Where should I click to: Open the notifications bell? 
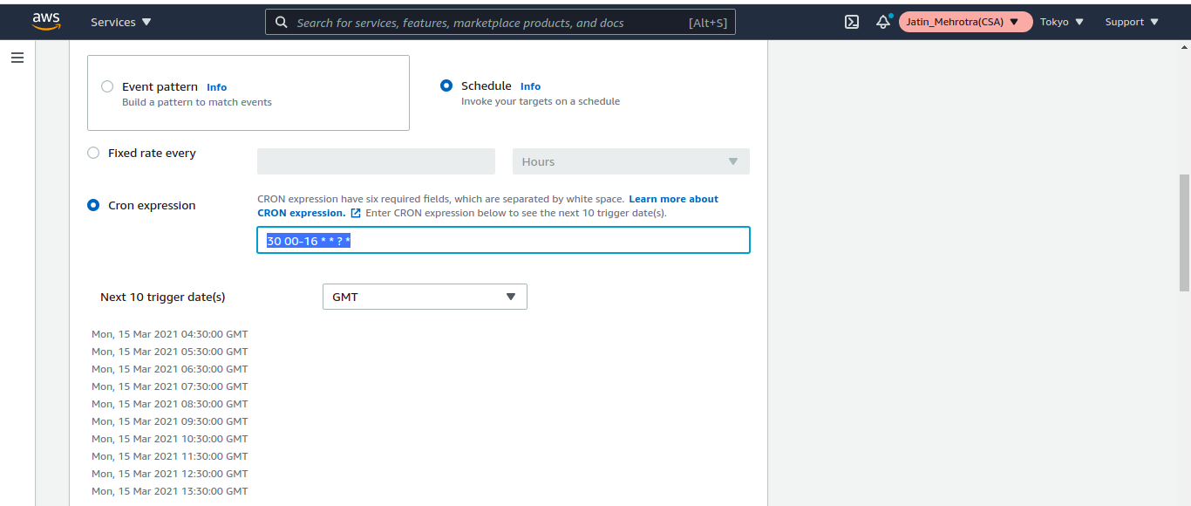[883, 21]
